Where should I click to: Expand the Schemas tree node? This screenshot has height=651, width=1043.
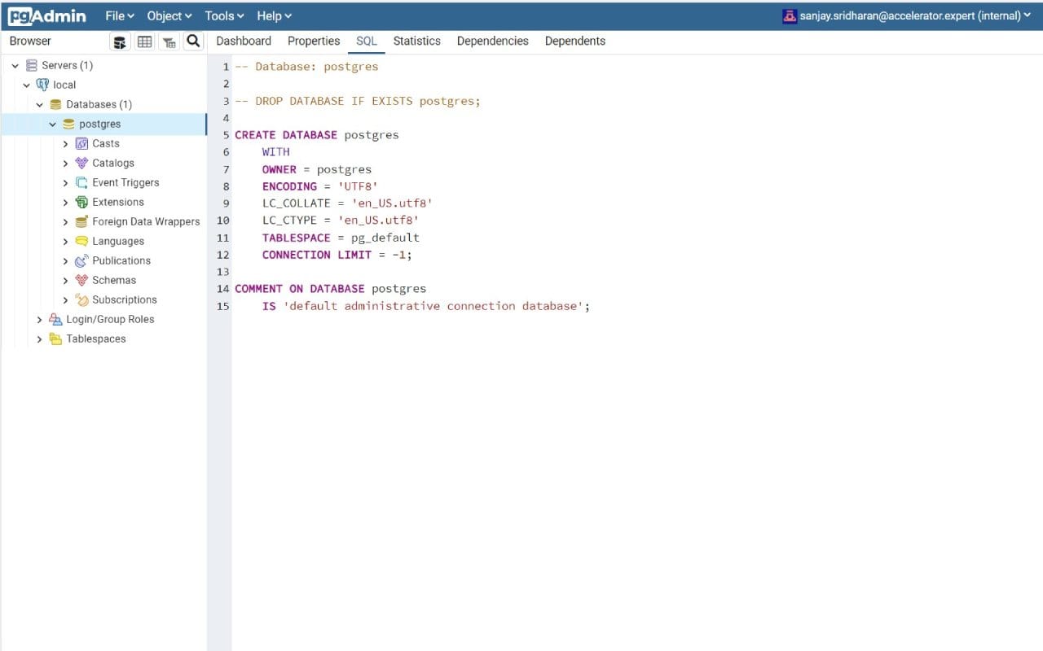coord(66,280)
